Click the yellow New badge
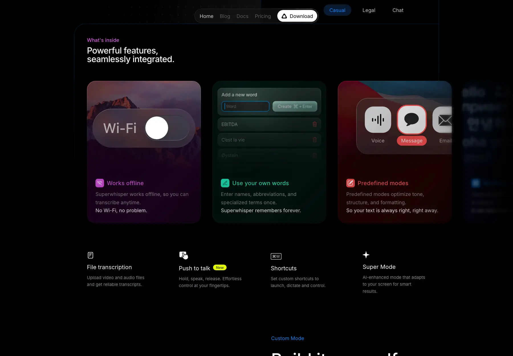The height and width of the screenshot is (356, 513). click(220, 268)
